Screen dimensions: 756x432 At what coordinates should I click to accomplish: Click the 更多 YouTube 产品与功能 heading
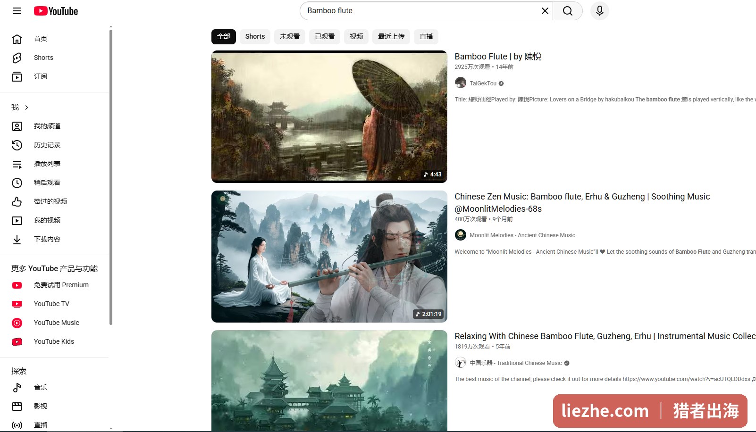click(x=54, y=268)
